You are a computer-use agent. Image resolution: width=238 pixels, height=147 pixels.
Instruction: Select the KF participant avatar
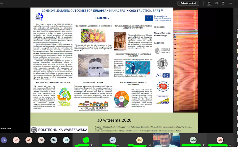16,140
